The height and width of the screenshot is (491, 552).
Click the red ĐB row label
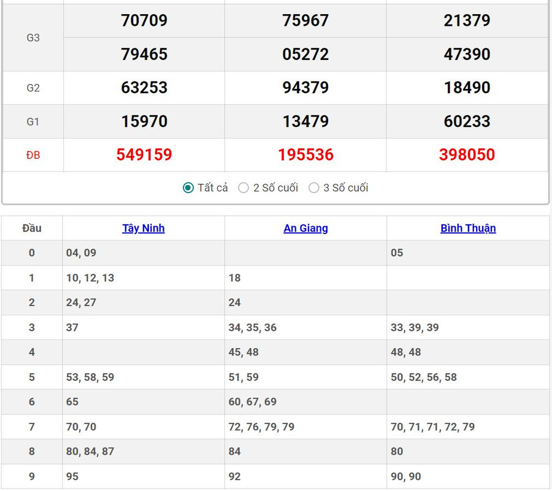click(33, 155)
